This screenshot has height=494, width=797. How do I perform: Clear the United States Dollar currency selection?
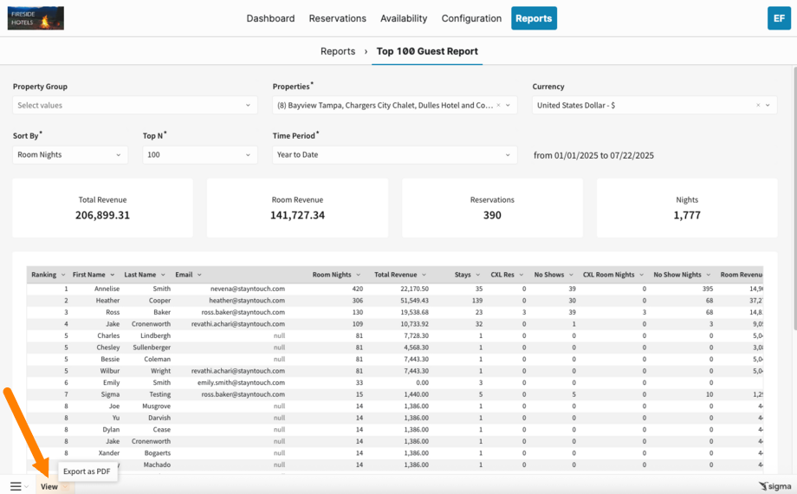click(x=758, y=106)
